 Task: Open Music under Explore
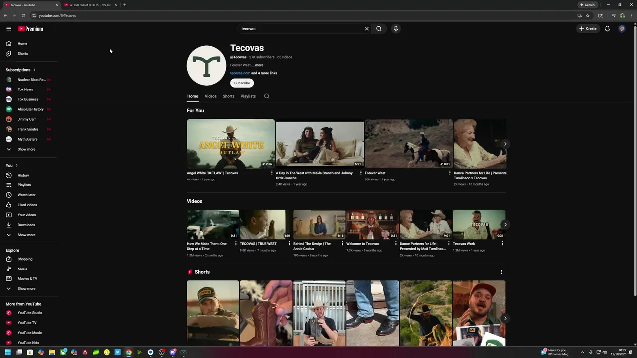point(22,268)
